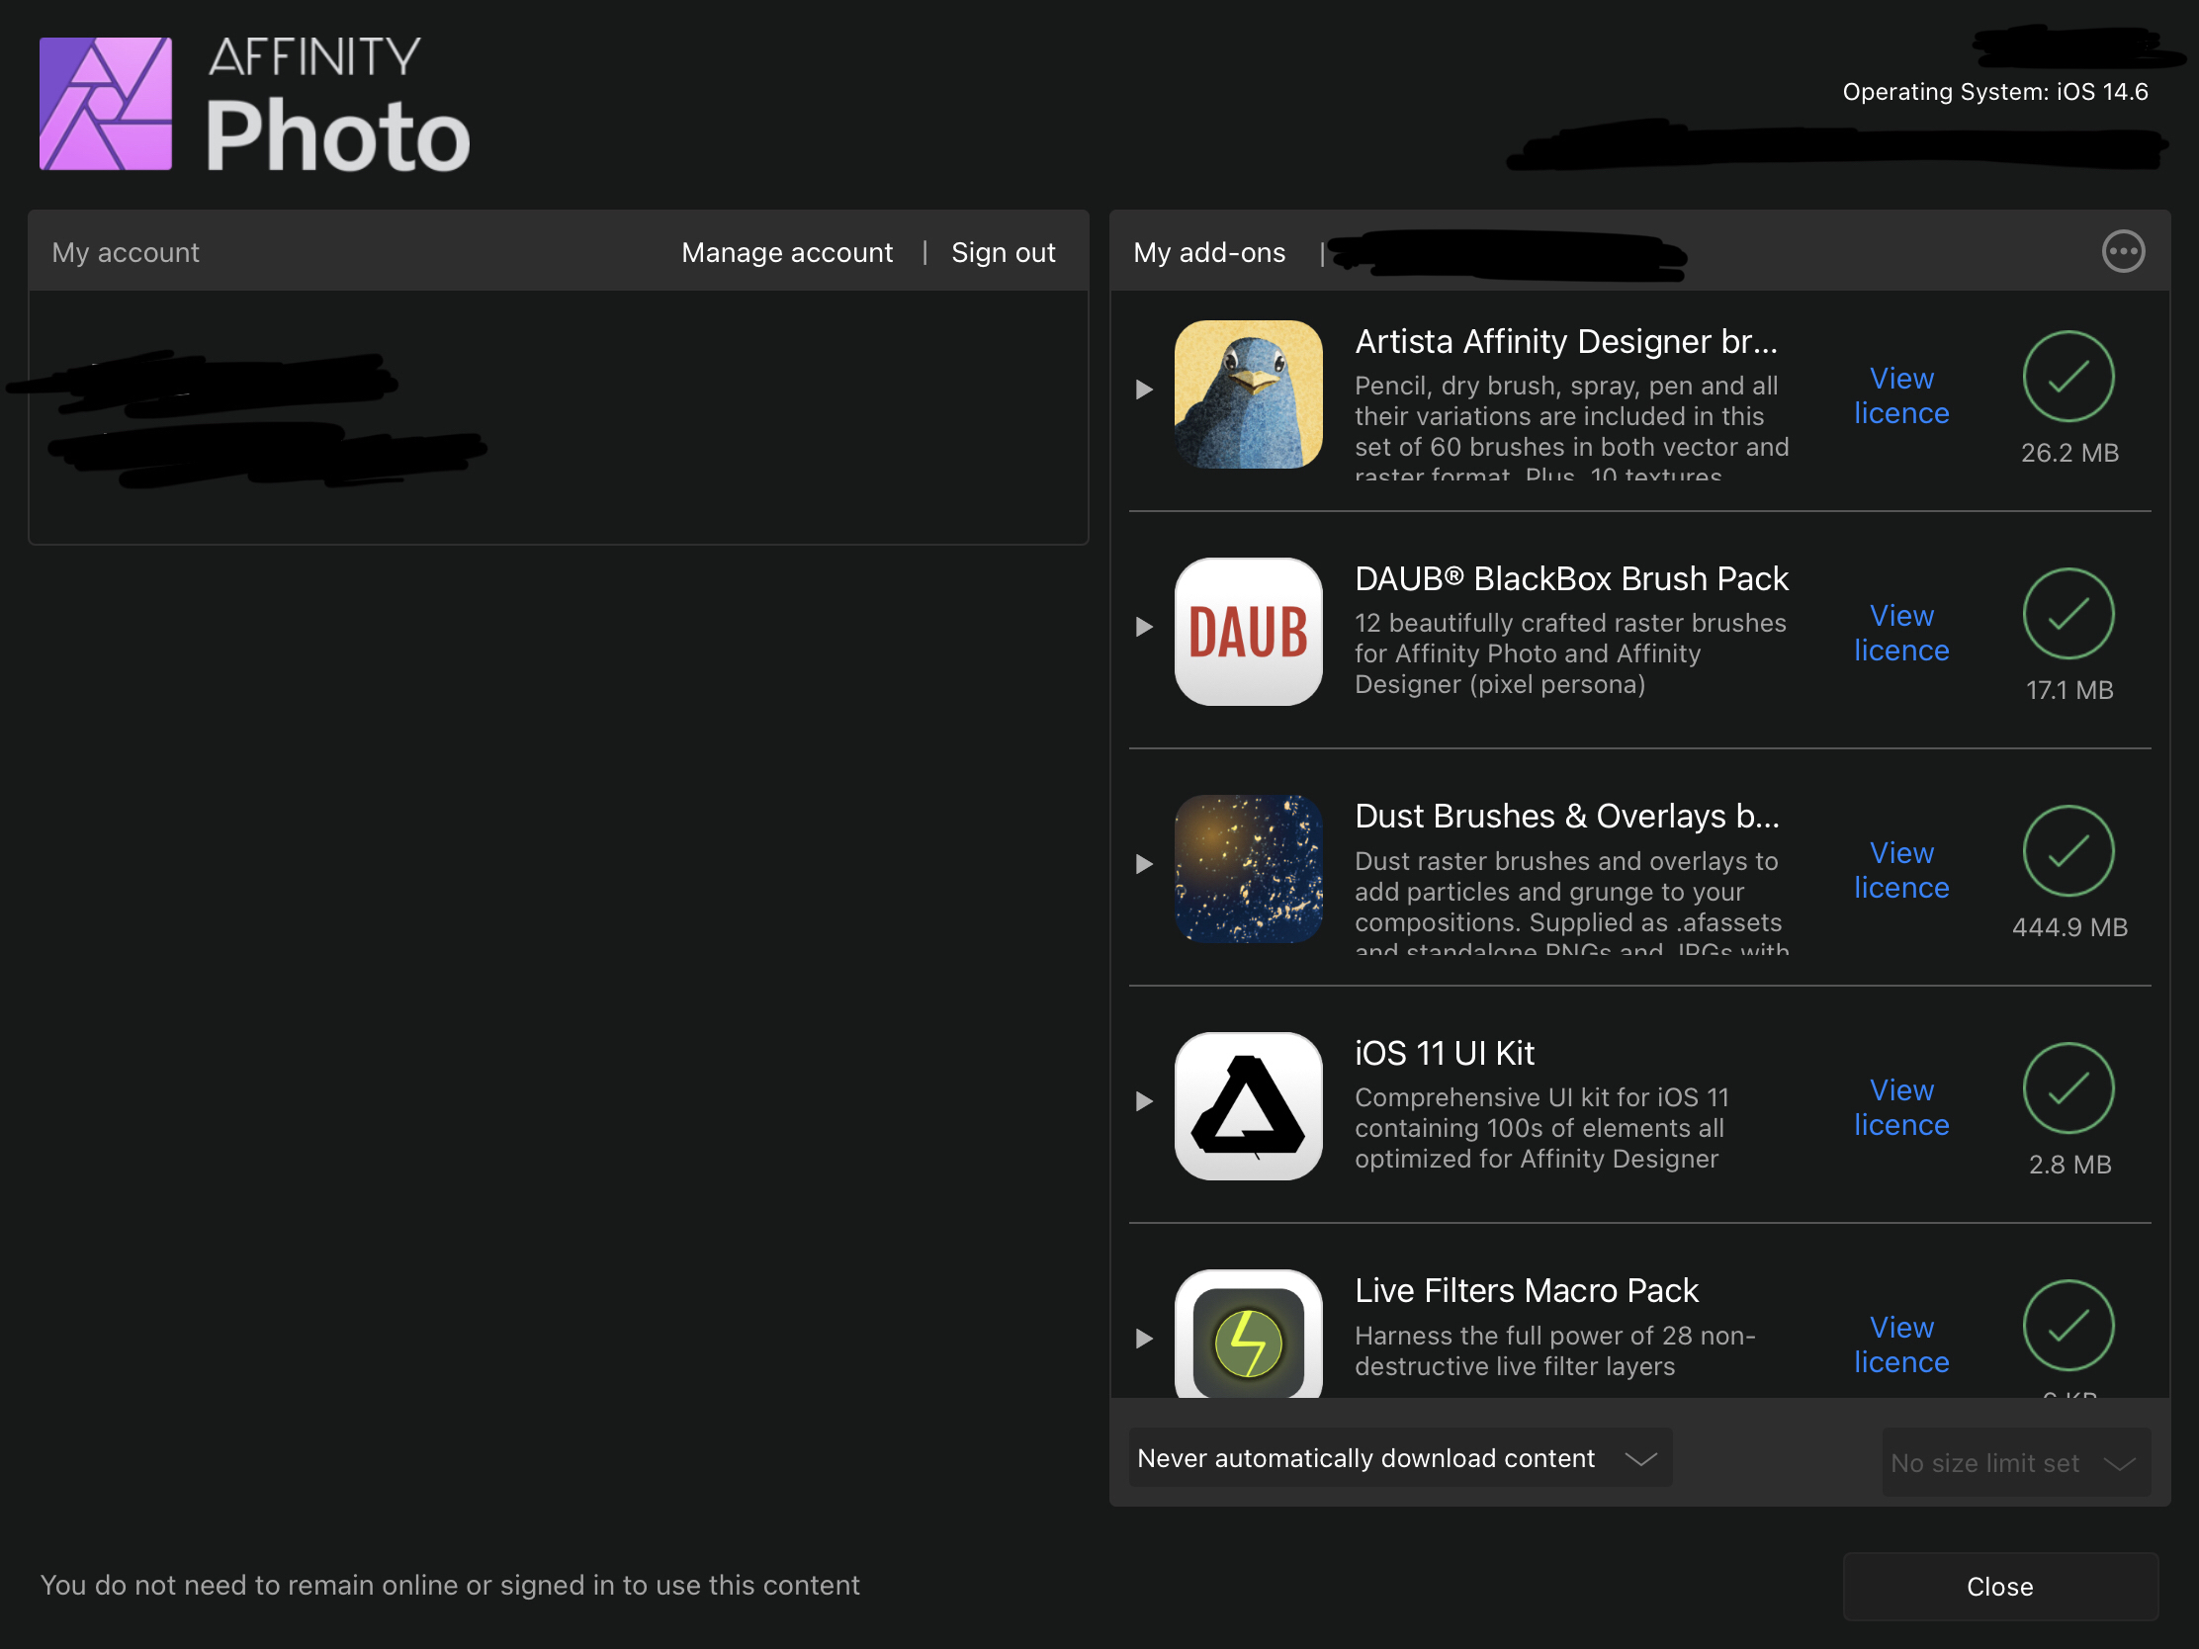The image size is (2199, 1649).
Task: Click the Live Filters description text
Action: 1554,1350
